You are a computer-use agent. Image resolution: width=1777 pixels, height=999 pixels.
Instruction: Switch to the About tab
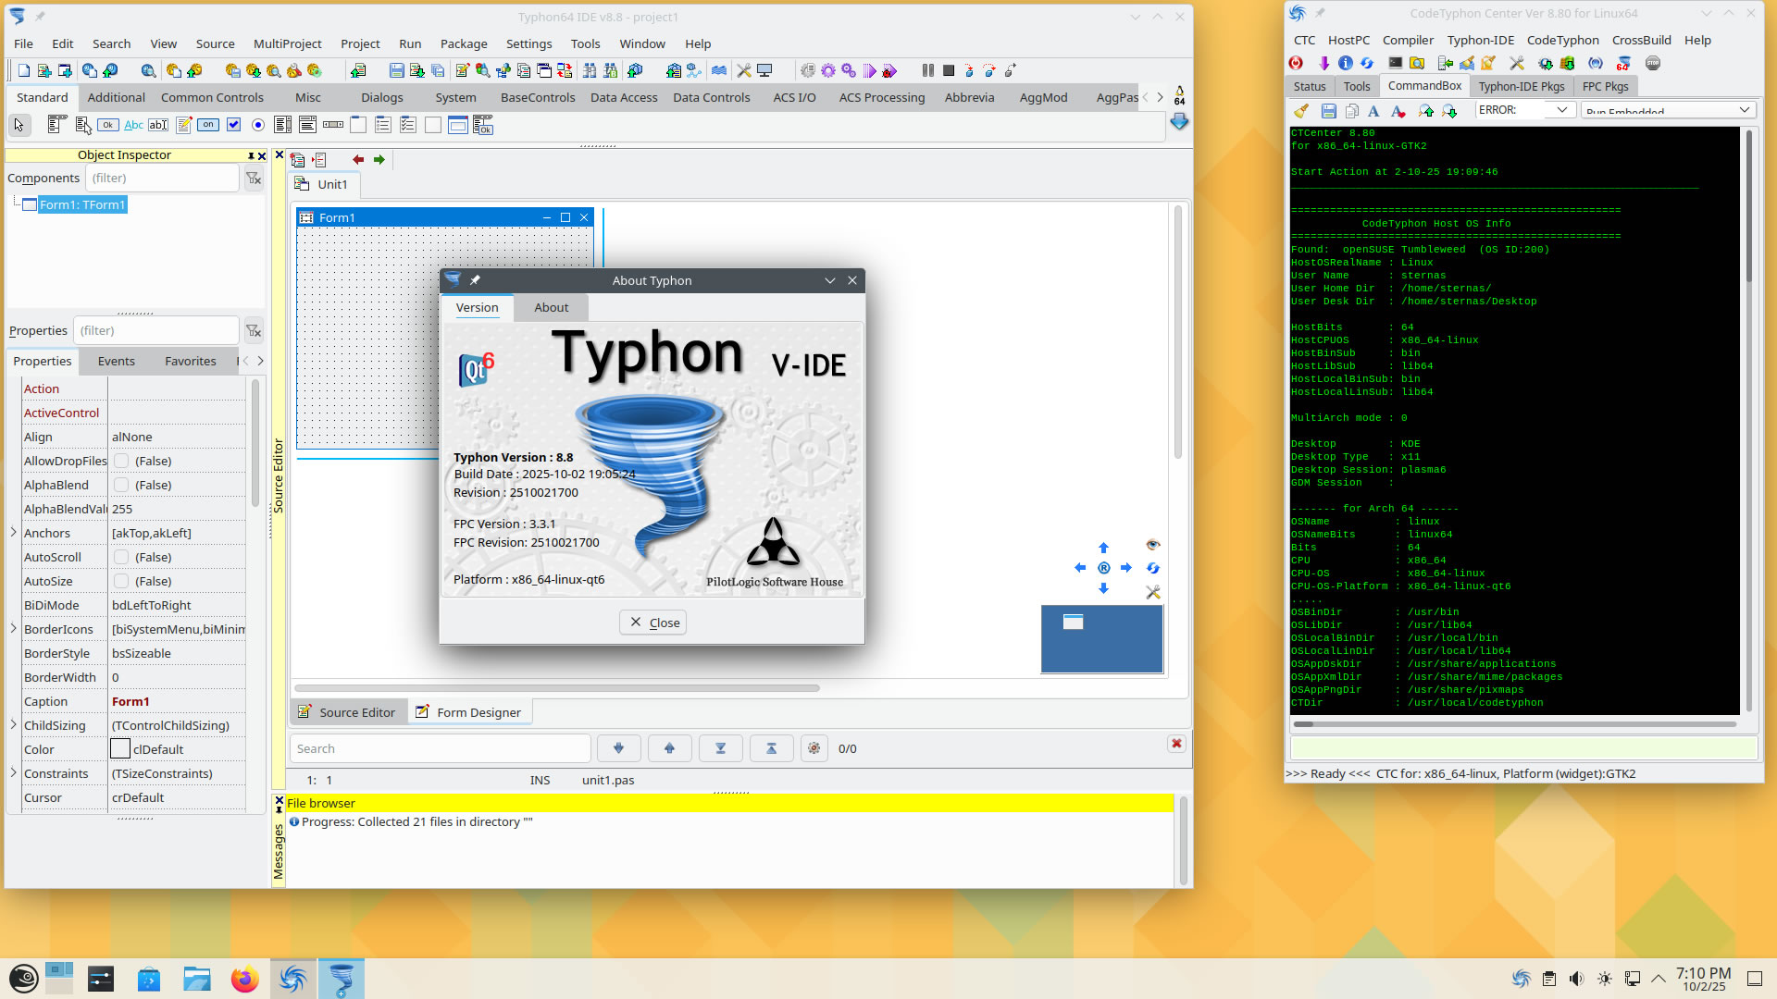[551, 307]
